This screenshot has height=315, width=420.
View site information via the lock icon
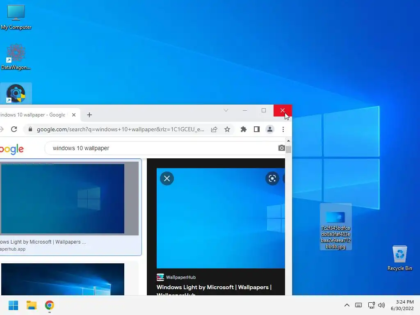coord(30,129)
